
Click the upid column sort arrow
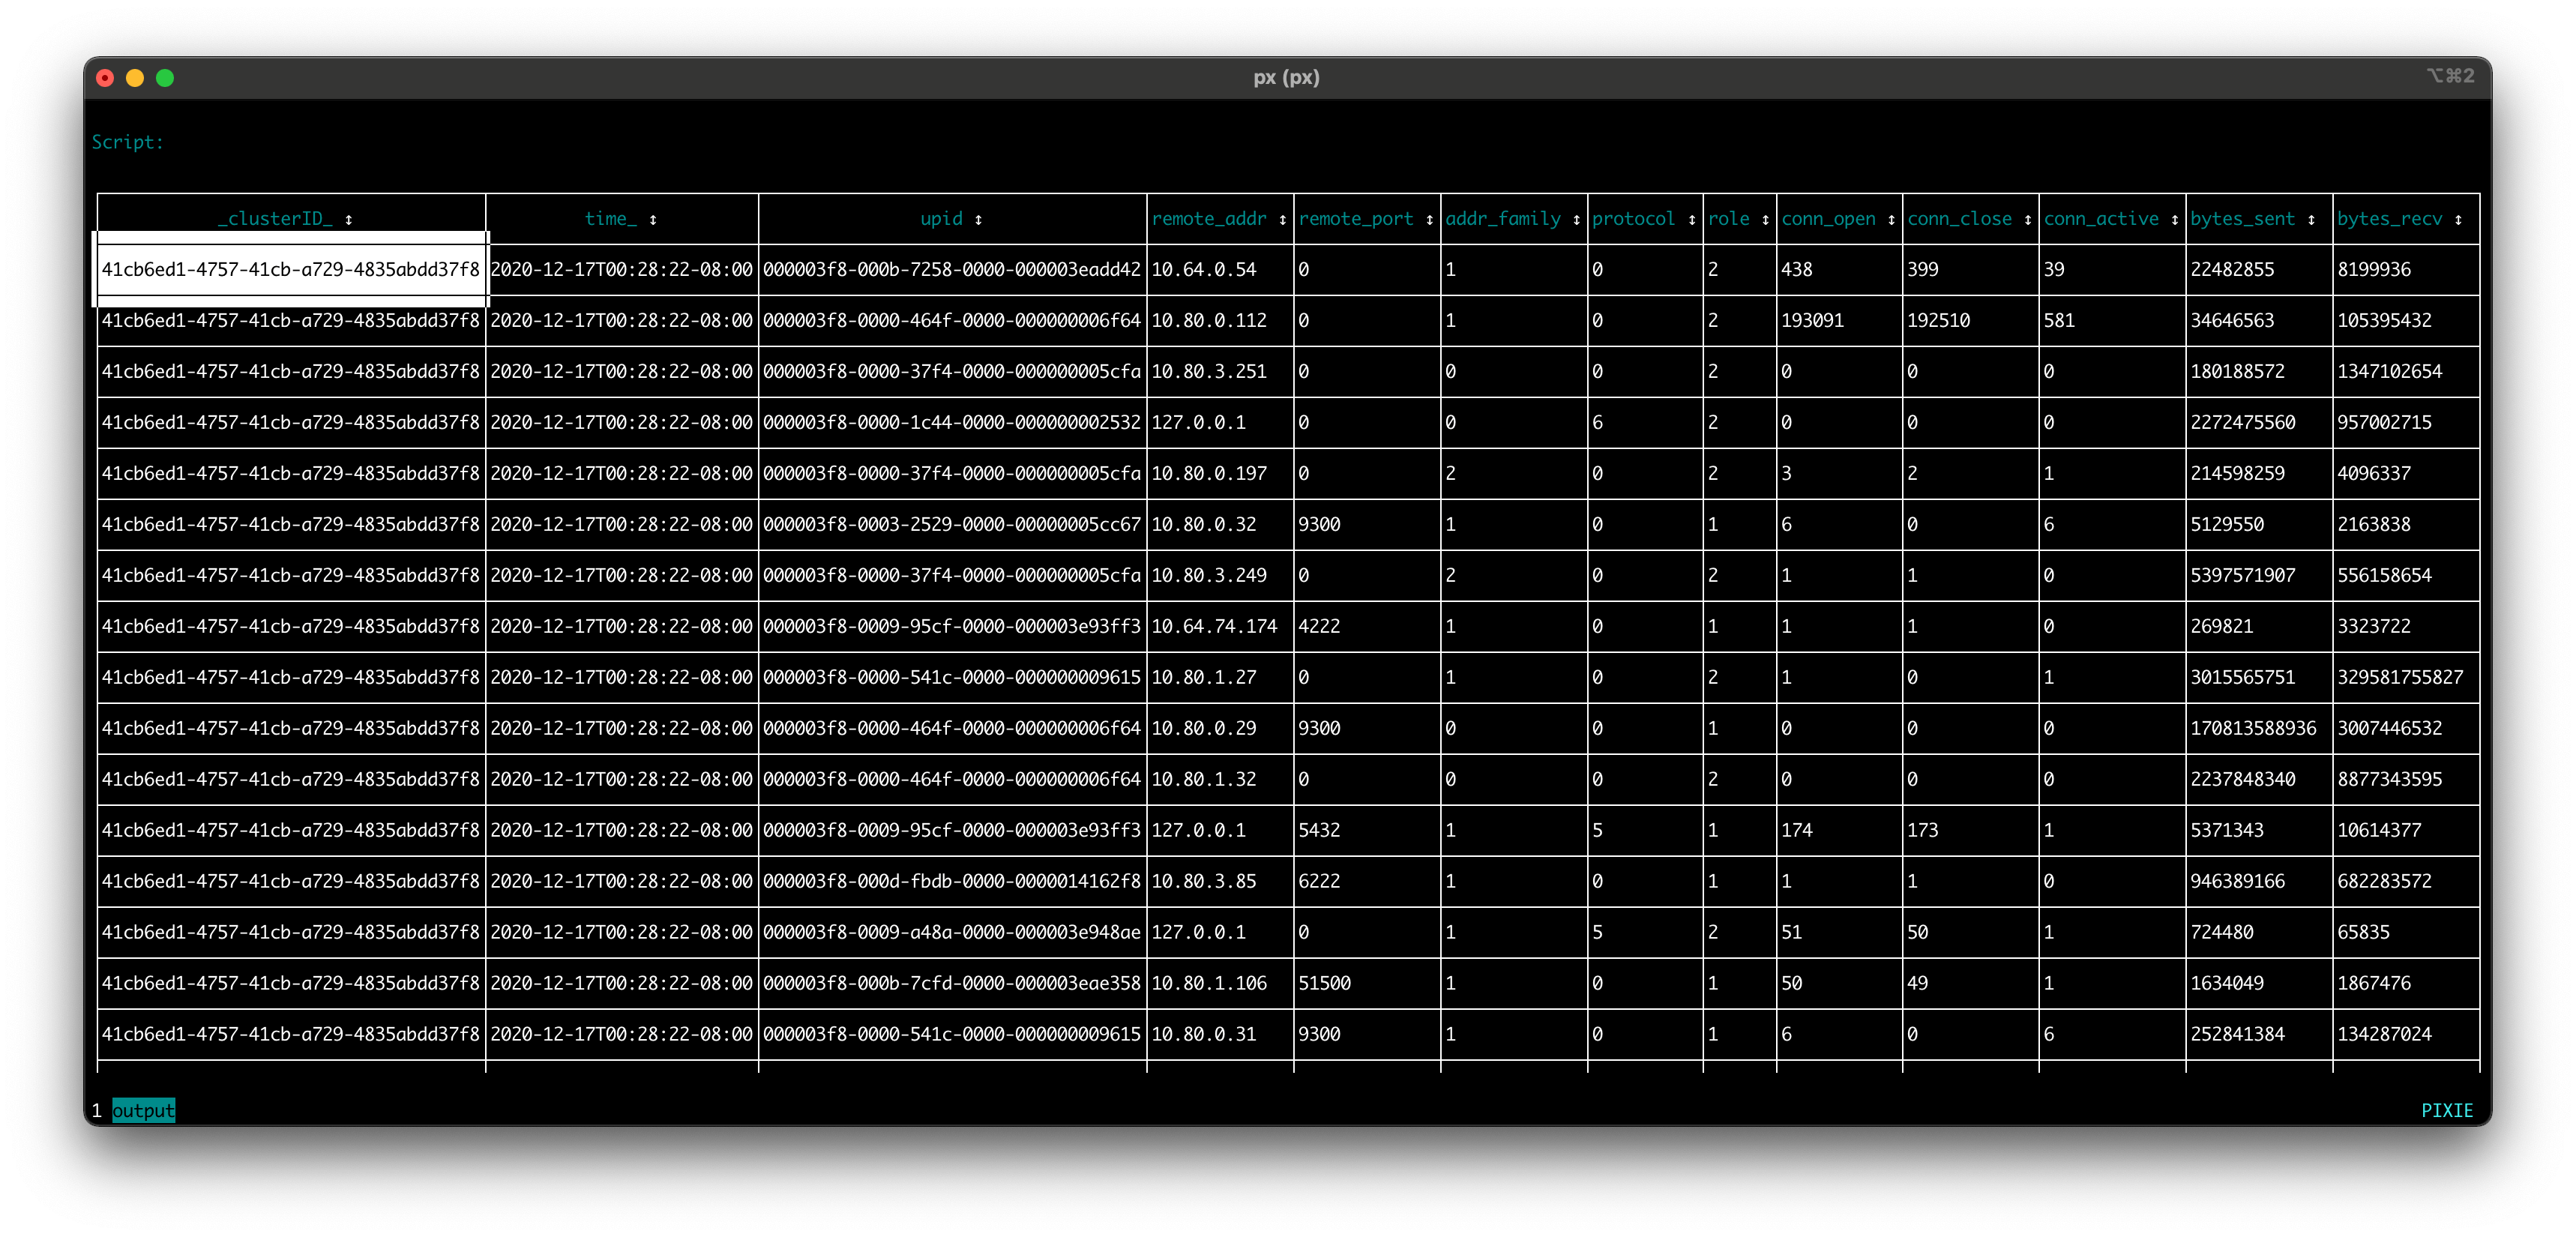tap(978, 220)
